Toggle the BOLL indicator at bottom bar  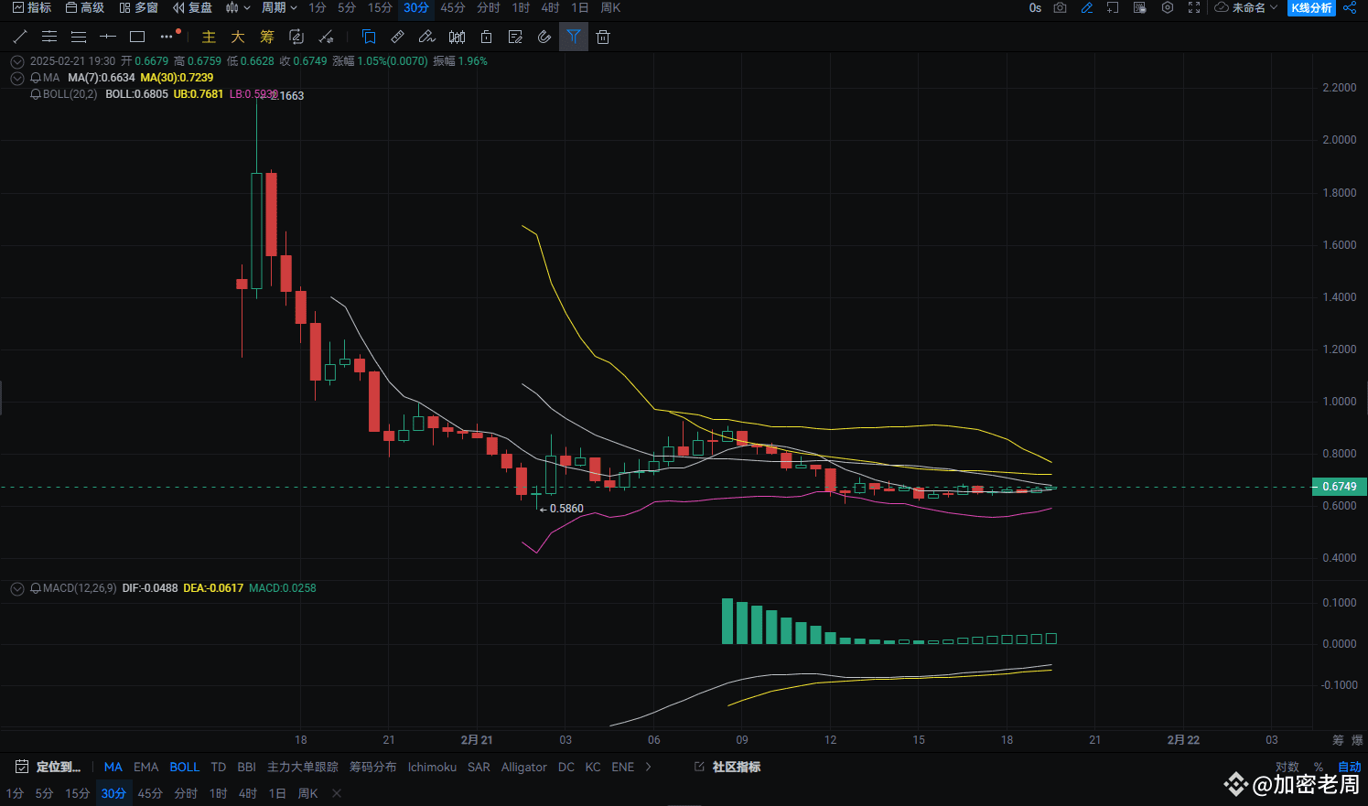[x=184, y=767]
